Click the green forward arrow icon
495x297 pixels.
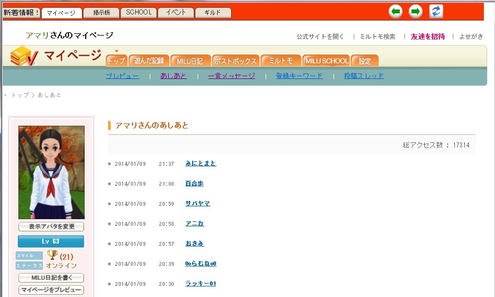tap(415, 11)
